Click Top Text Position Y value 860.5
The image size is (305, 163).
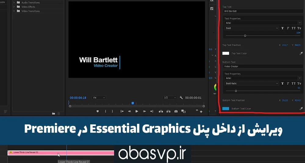[x=298, y=45]
